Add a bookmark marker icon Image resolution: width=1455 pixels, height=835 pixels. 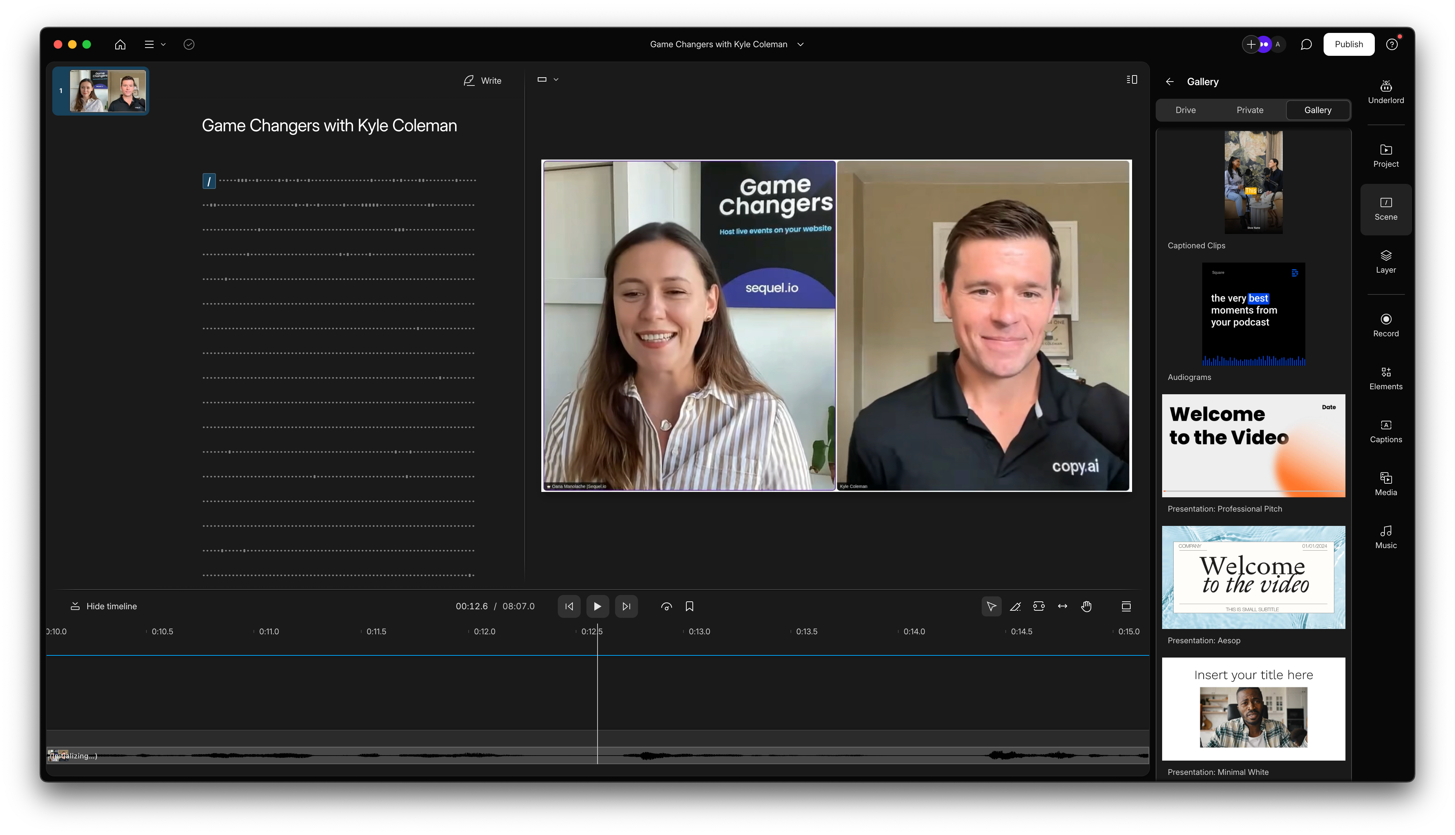(690, 606)
